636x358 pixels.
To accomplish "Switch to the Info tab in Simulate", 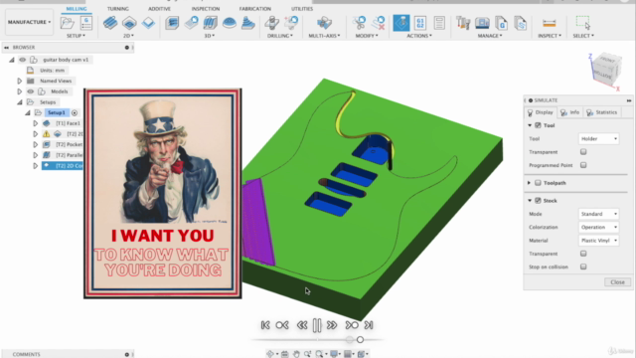I will click(569, 112).
